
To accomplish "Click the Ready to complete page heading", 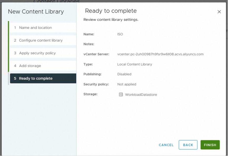I will point(111,11).
